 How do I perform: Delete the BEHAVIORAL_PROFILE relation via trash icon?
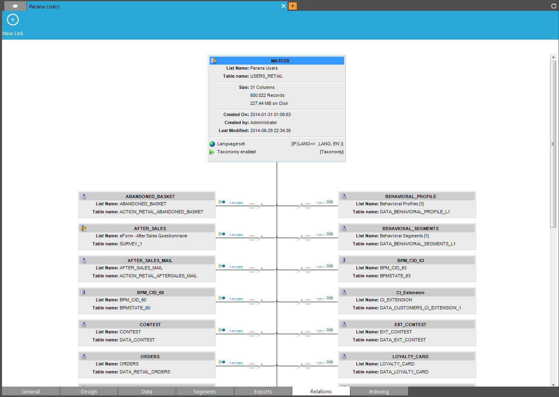308,206
